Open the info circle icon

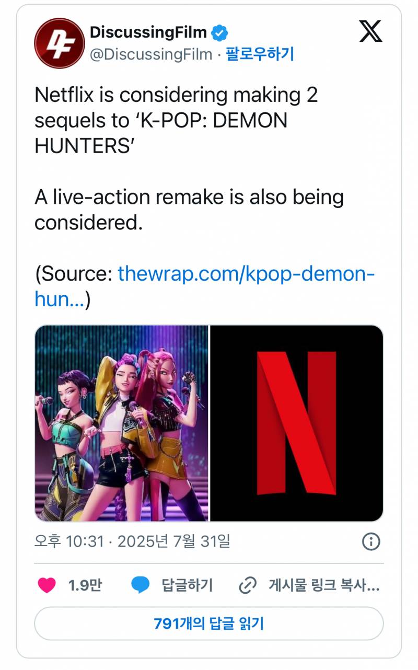point(371,541)
